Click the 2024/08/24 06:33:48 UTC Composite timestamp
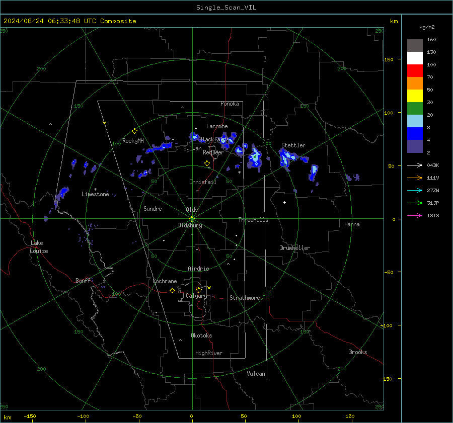 (69, 21)
